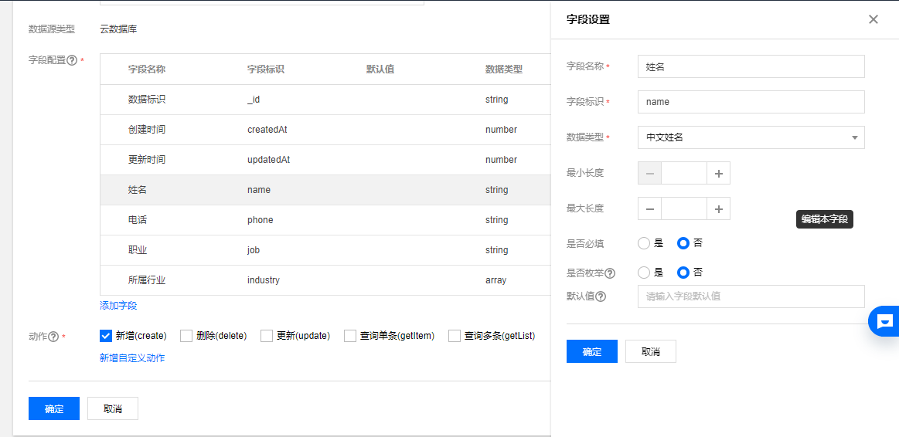899x437 pixels.
Task: Toggle the 新增(create) checkbox
Action: tap(105, 336)
